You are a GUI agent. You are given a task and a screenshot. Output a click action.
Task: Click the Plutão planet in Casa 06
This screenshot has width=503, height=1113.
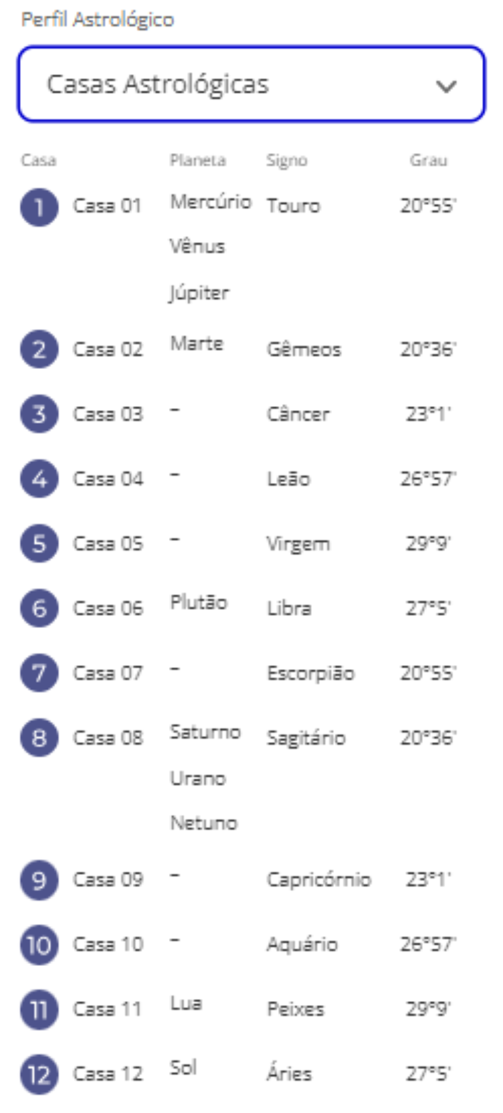[x=199, y=603]
